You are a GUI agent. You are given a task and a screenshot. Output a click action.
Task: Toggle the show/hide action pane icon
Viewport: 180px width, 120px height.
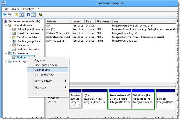pos(34,14)
